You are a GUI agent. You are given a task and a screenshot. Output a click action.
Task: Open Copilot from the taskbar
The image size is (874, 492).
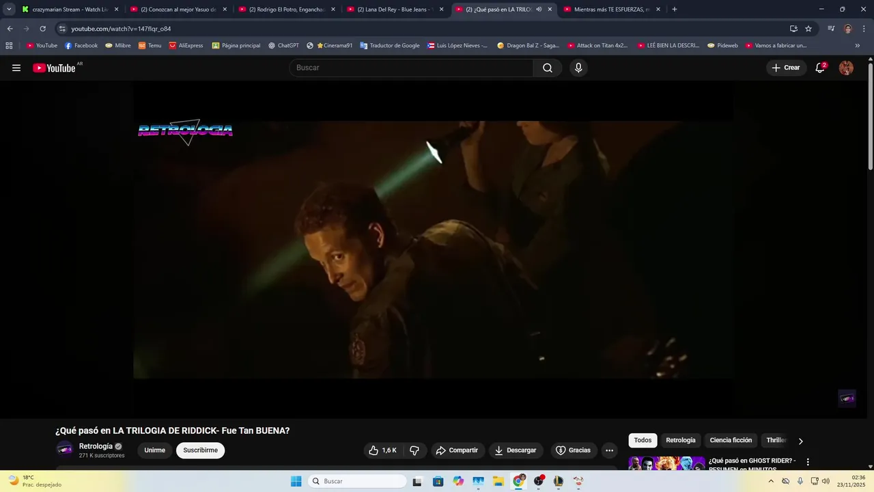[458, 481]
